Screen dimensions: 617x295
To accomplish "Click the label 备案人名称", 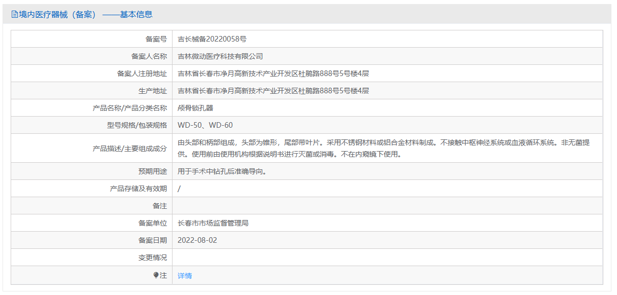I will point(149,56).
